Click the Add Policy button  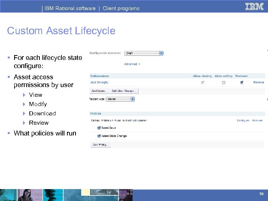tap(100, 144)
